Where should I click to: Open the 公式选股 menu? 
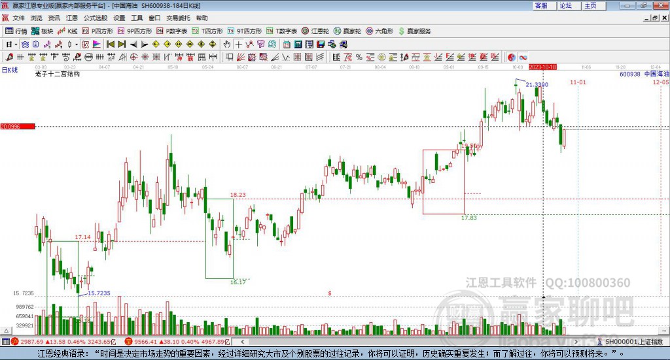pos(96,18)
